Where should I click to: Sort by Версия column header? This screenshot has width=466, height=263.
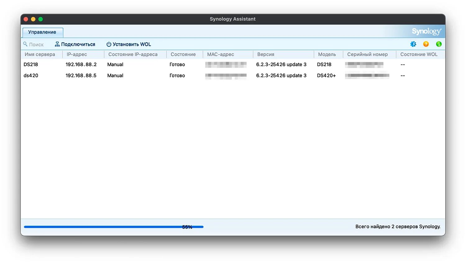click(x=266, y=54)
